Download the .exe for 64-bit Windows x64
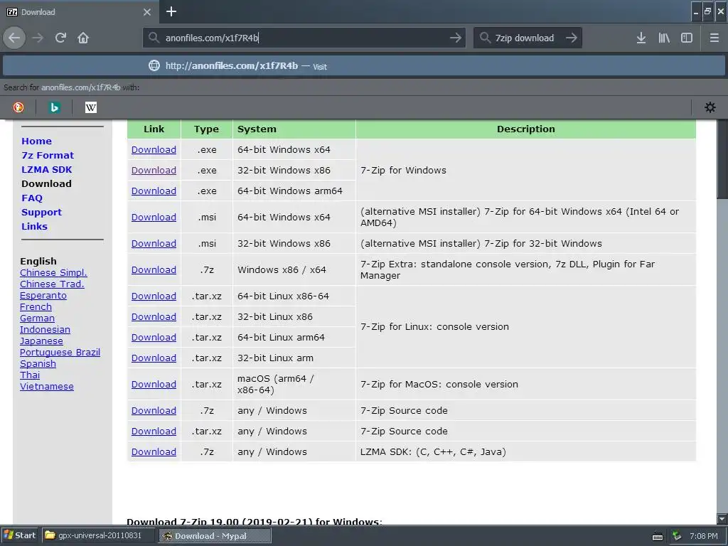728x546 pixels. tap(154, 150)
